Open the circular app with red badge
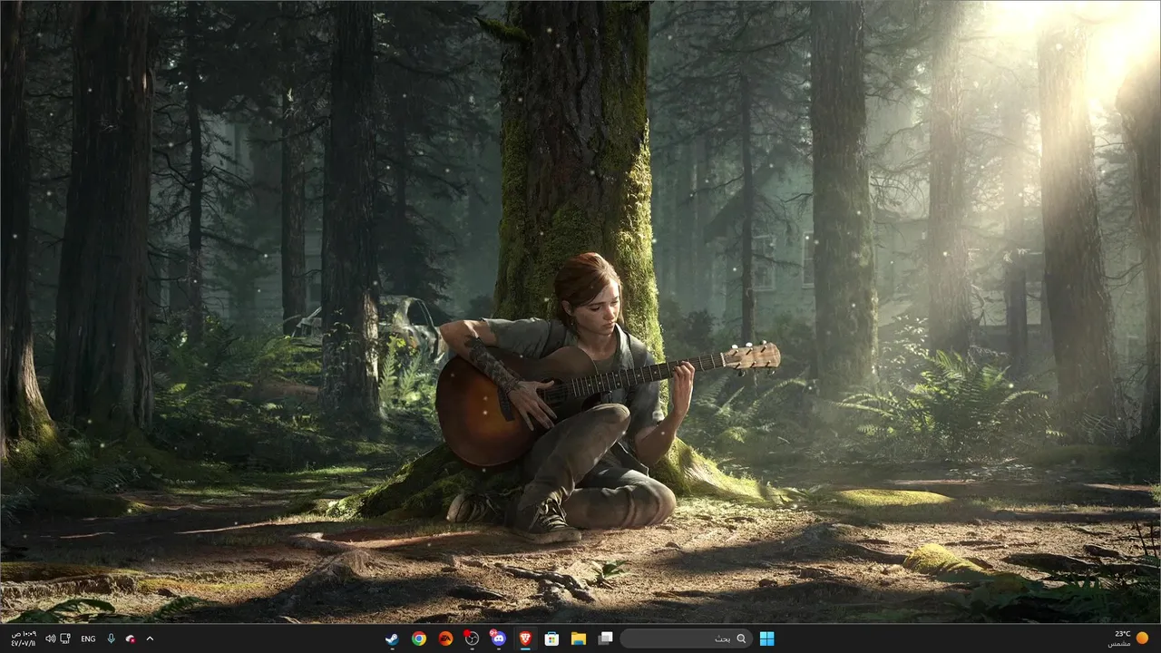This screenshot has height=653, width=1161. (x=471, y=638)
